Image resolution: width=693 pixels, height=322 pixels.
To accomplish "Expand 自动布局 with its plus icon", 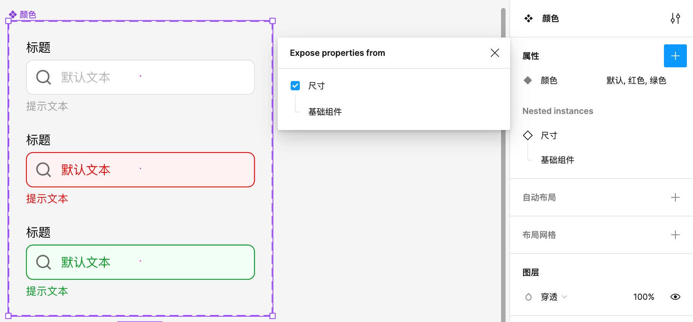I will click(676, 197).
